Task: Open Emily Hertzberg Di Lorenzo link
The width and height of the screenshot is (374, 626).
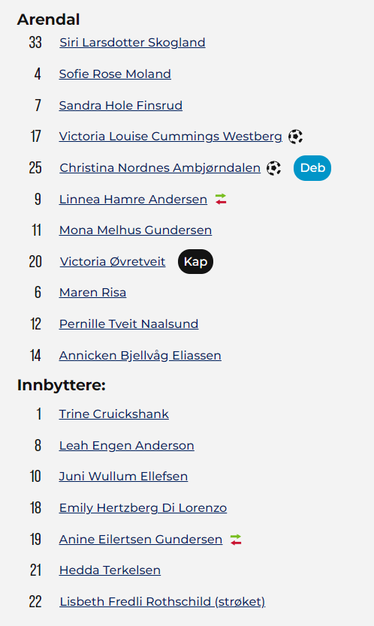Action: 143,508
